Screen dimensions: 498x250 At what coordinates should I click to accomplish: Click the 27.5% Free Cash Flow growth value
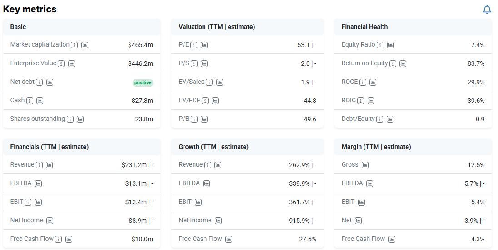[308, 239]
